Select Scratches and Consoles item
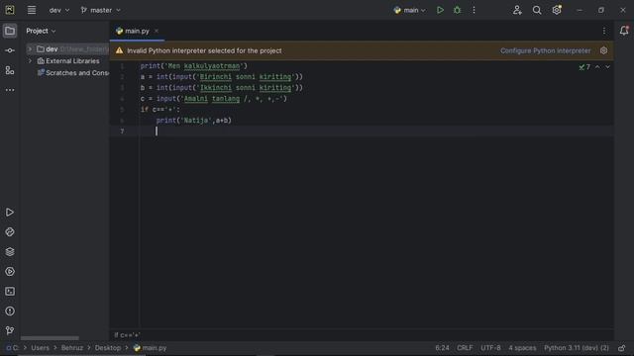This screenshot has height=356, width=634. pyautogui.click(x=73, y=72)
